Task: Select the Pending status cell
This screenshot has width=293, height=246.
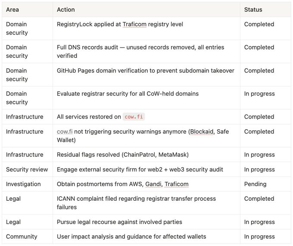Action: (255, 184)
